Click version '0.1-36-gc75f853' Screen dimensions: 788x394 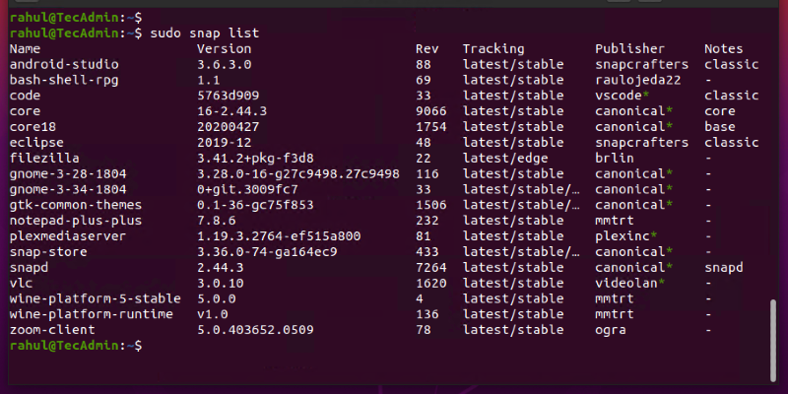click(x=255, y=206)
